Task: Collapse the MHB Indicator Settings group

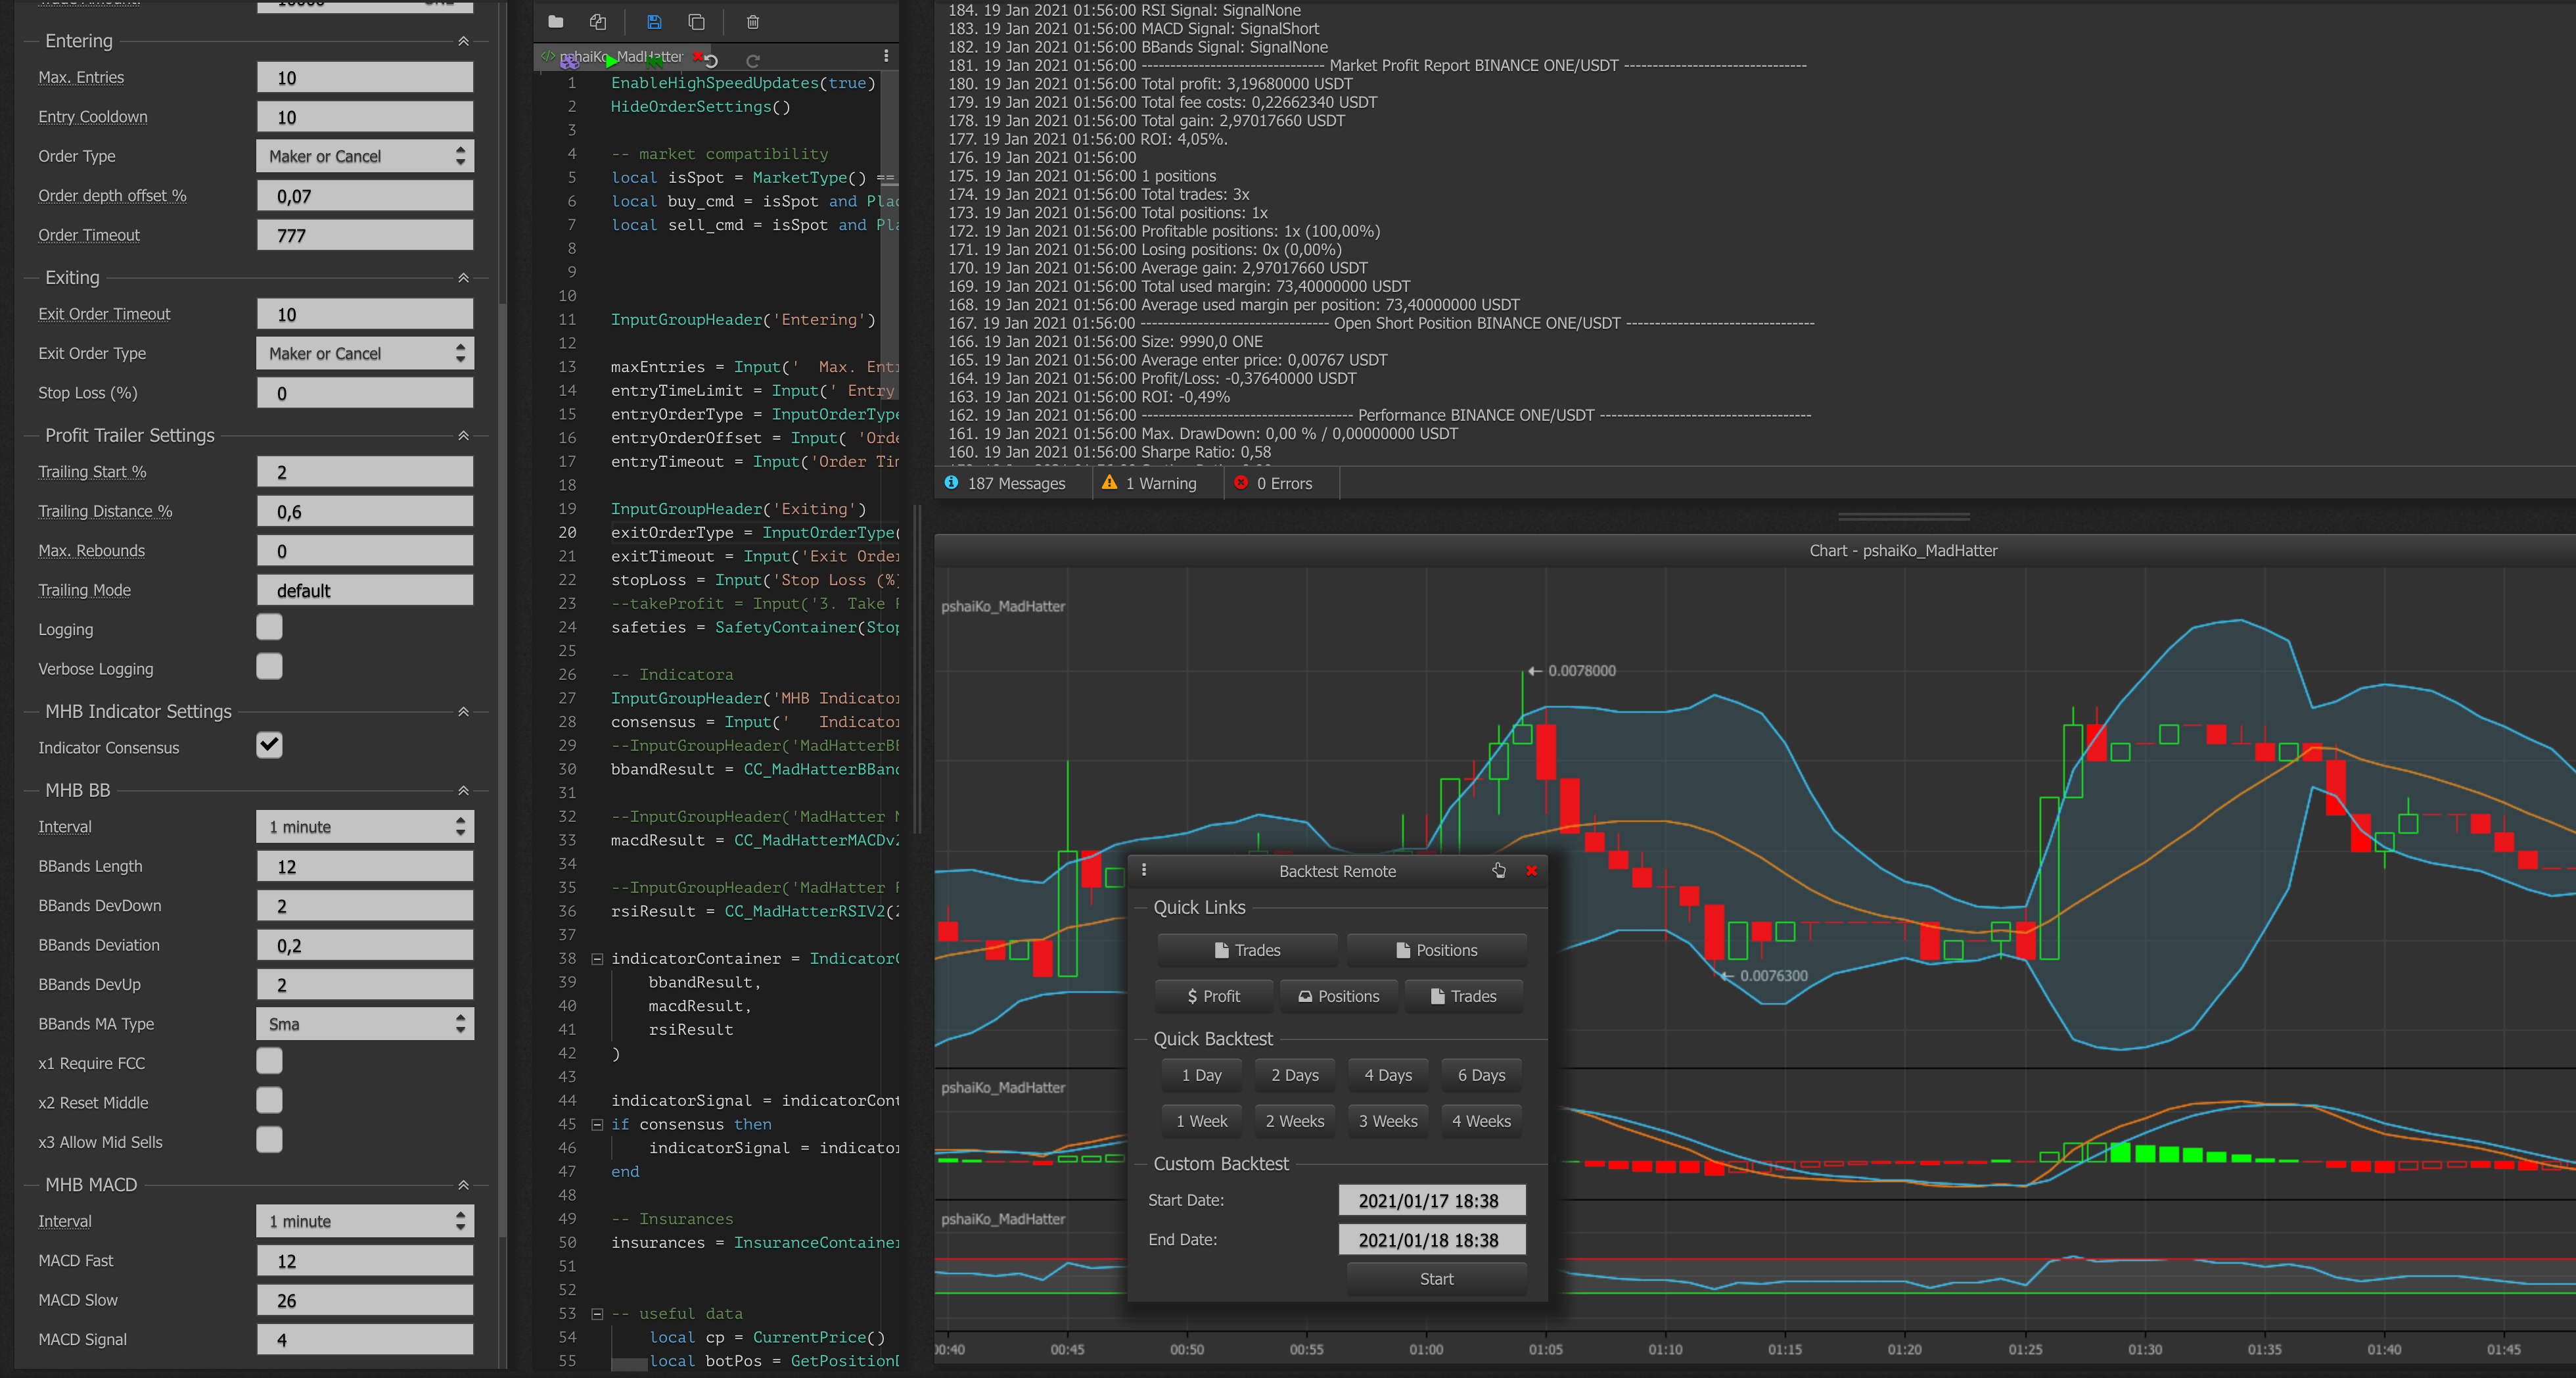Action: pyautogui.click(x=463, y=711)
